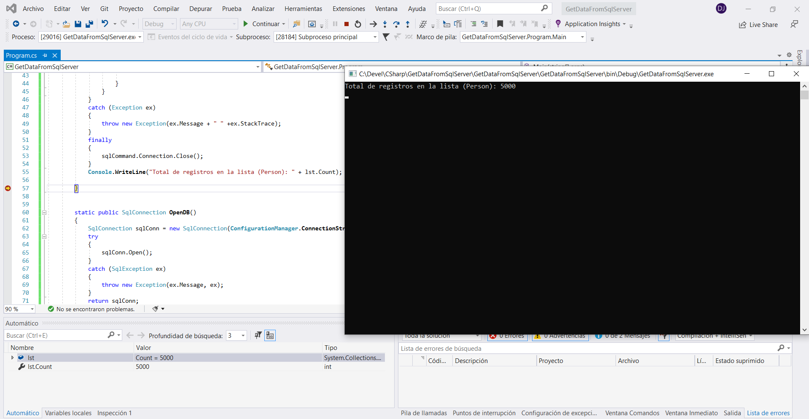Expand the lst variable node
The image size is (809, 419).
tap(12, 358)
